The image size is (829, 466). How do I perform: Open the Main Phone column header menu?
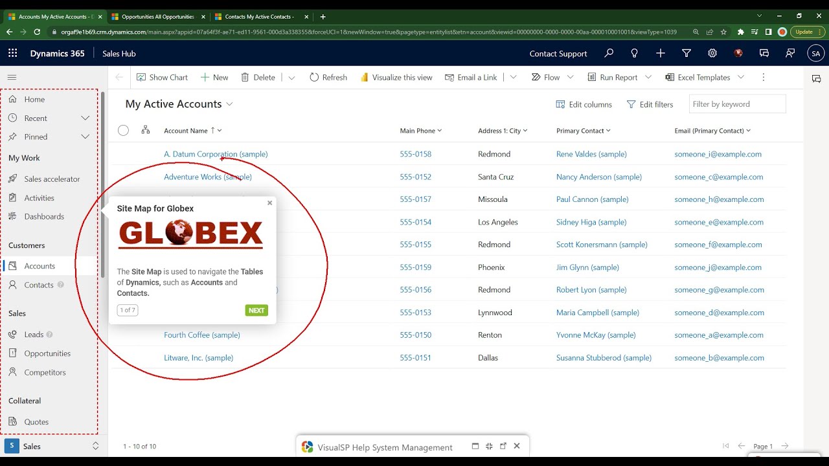pyautogui.click(x=421, y=131)
